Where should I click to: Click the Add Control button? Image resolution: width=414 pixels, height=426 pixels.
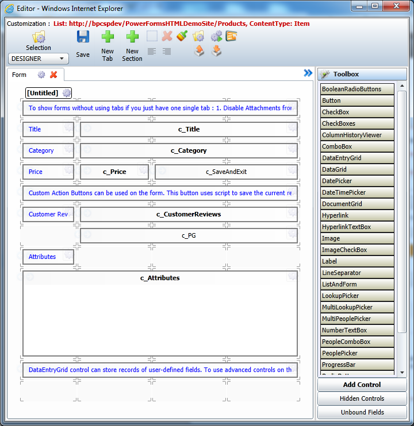pos(362,385)
